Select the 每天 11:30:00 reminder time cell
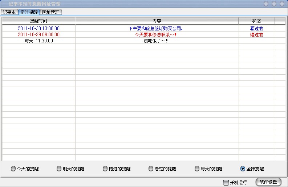 39,41
